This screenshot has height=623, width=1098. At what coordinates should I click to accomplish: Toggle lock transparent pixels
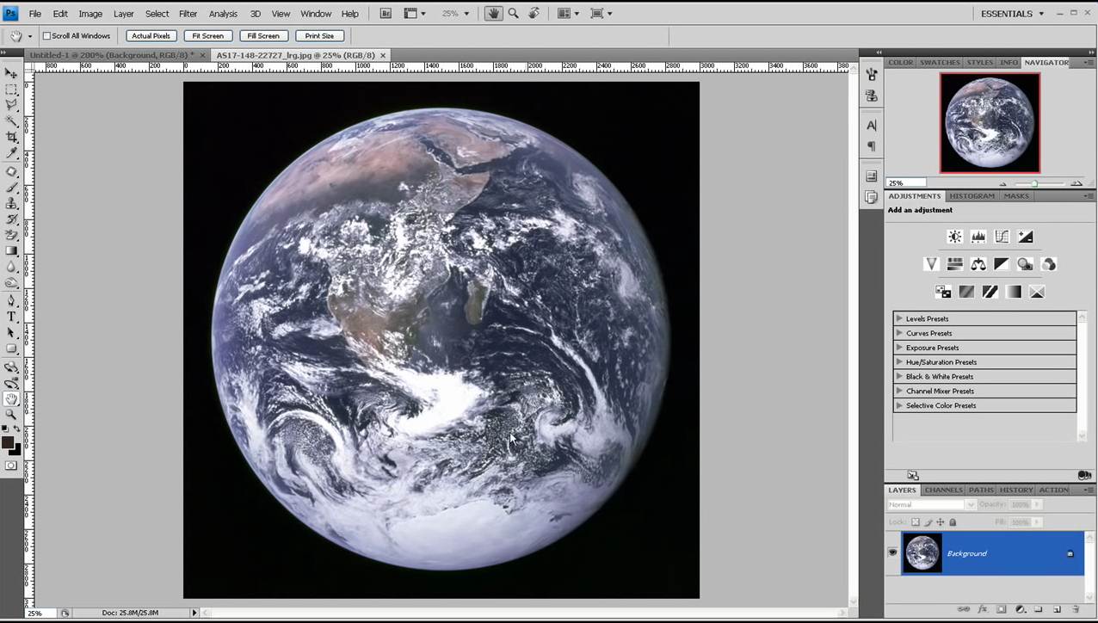tap(916, 521)
